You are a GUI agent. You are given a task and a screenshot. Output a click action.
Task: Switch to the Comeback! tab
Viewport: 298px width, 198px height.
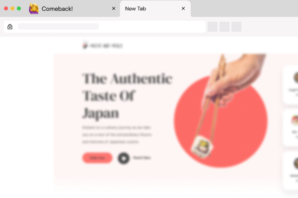(72, 9)
